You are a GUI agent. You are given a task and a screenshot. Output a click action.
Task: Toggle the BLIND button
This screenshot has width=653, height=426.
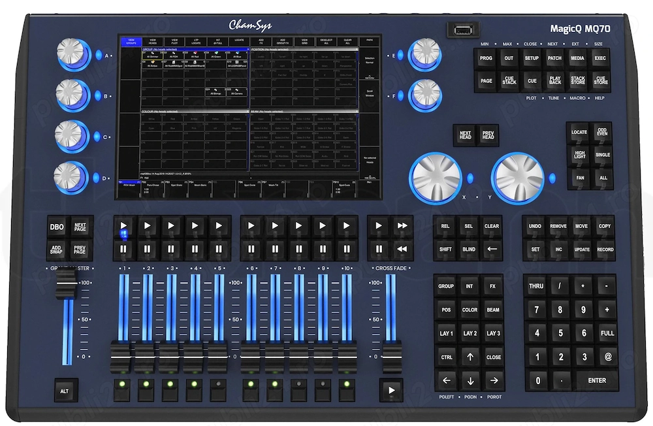click(468, 249)
